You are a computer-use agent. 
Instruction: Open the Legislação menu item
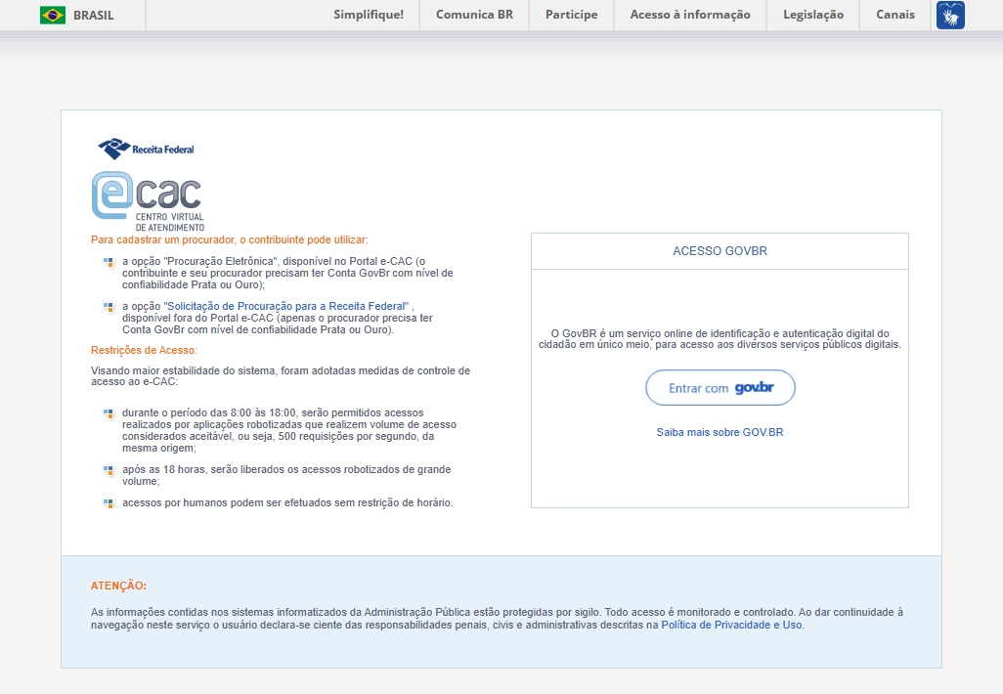(x=813, y=15)
